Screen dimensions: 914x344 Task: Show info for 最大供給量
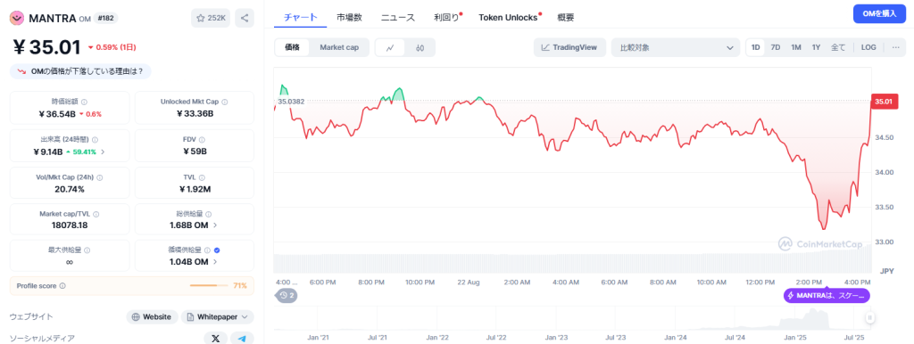[87, 250]
